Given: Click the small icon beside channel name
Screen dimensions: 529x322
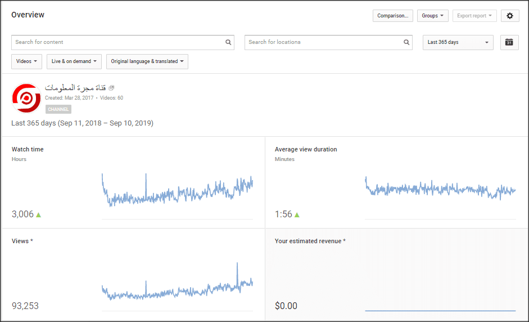Looking at the screenshot, I should [111, 88].
